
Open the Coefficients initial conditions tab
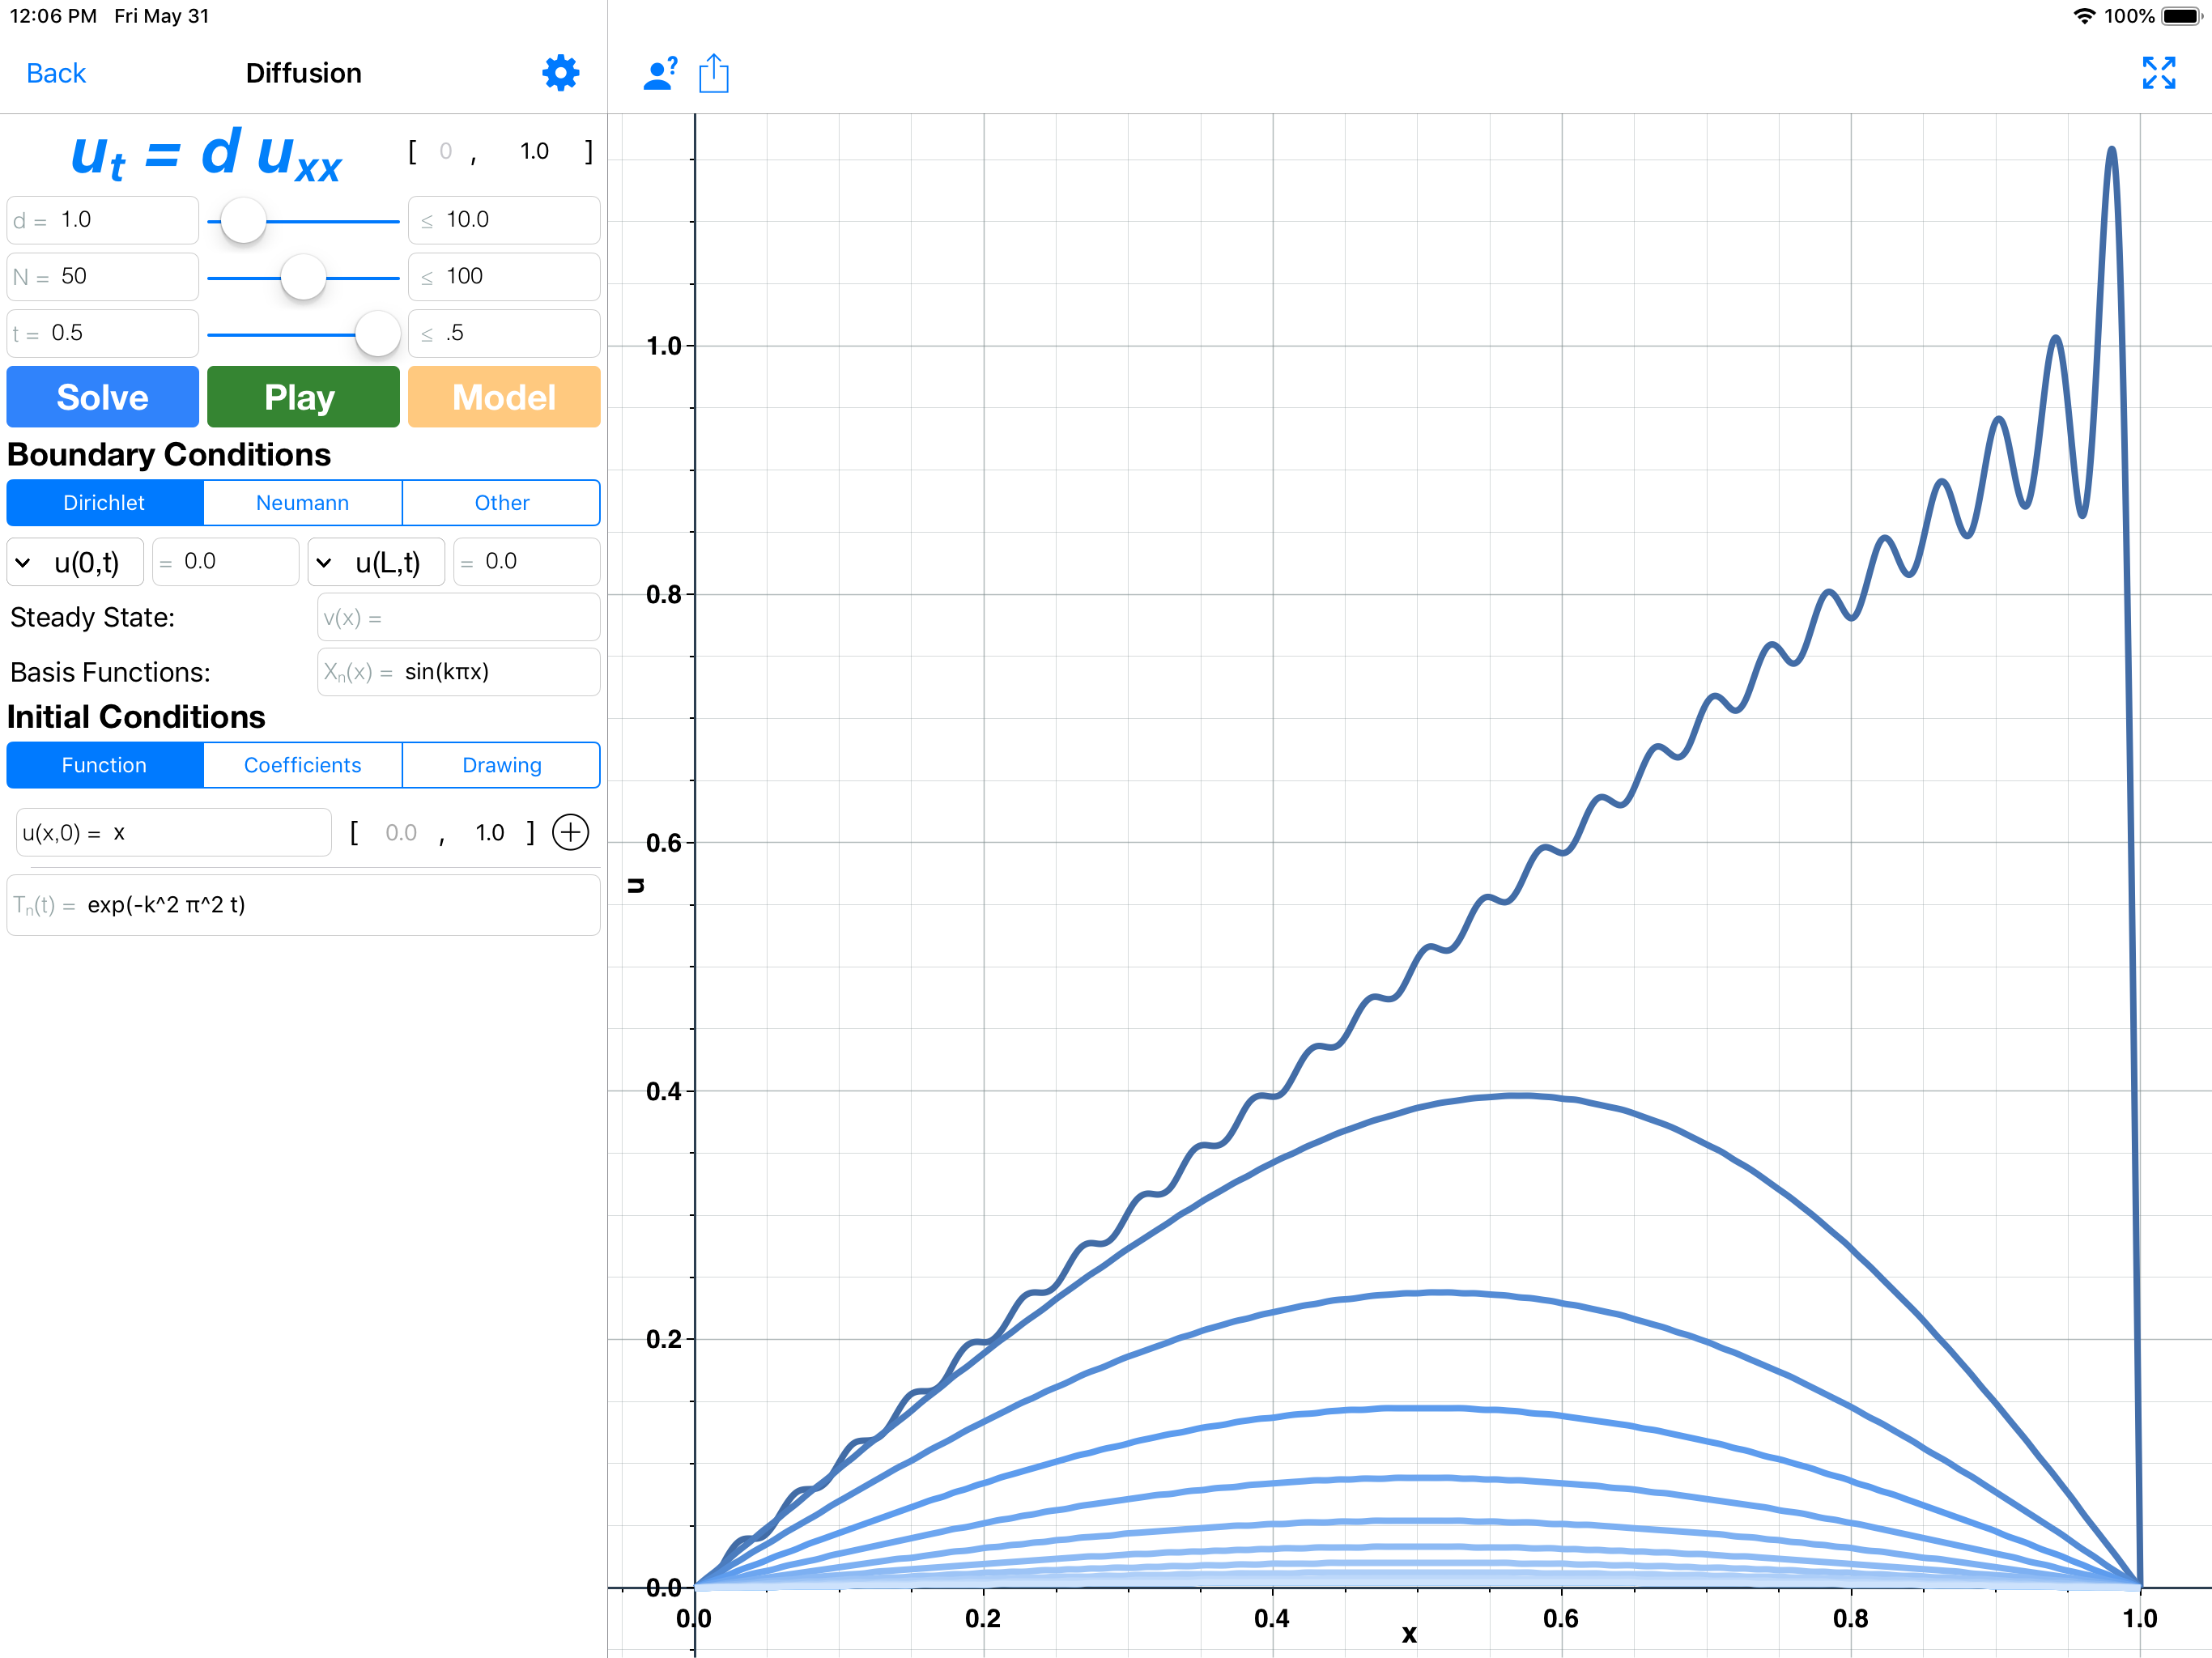point(302,765)
